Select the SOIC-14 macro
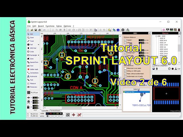183x137 pixels. 163,43
